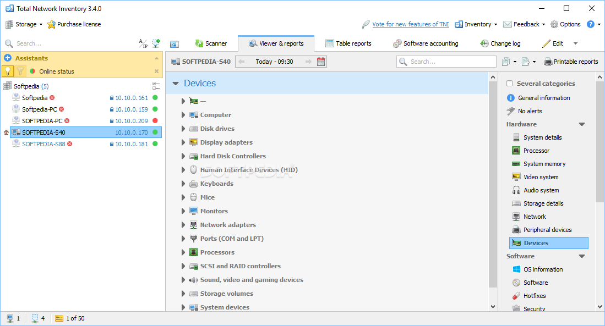The height and width of the screenshot is (326, 605).
Task: Click the offline computers count icon in status bar
Action: (x=35, y=318)
